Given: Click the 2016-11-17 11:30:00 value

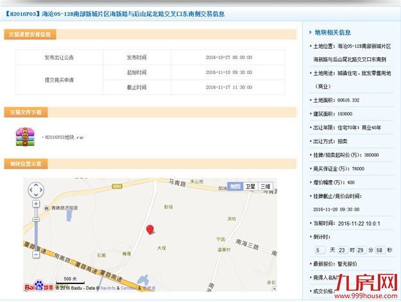Looking at the screenshot, I should click(x=229, y=87).
